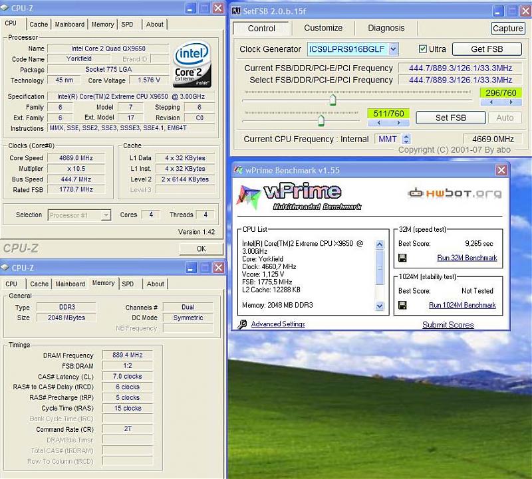
Task: Click the MMT frequency mode spinner arrows
Action: tap(406, 139)
